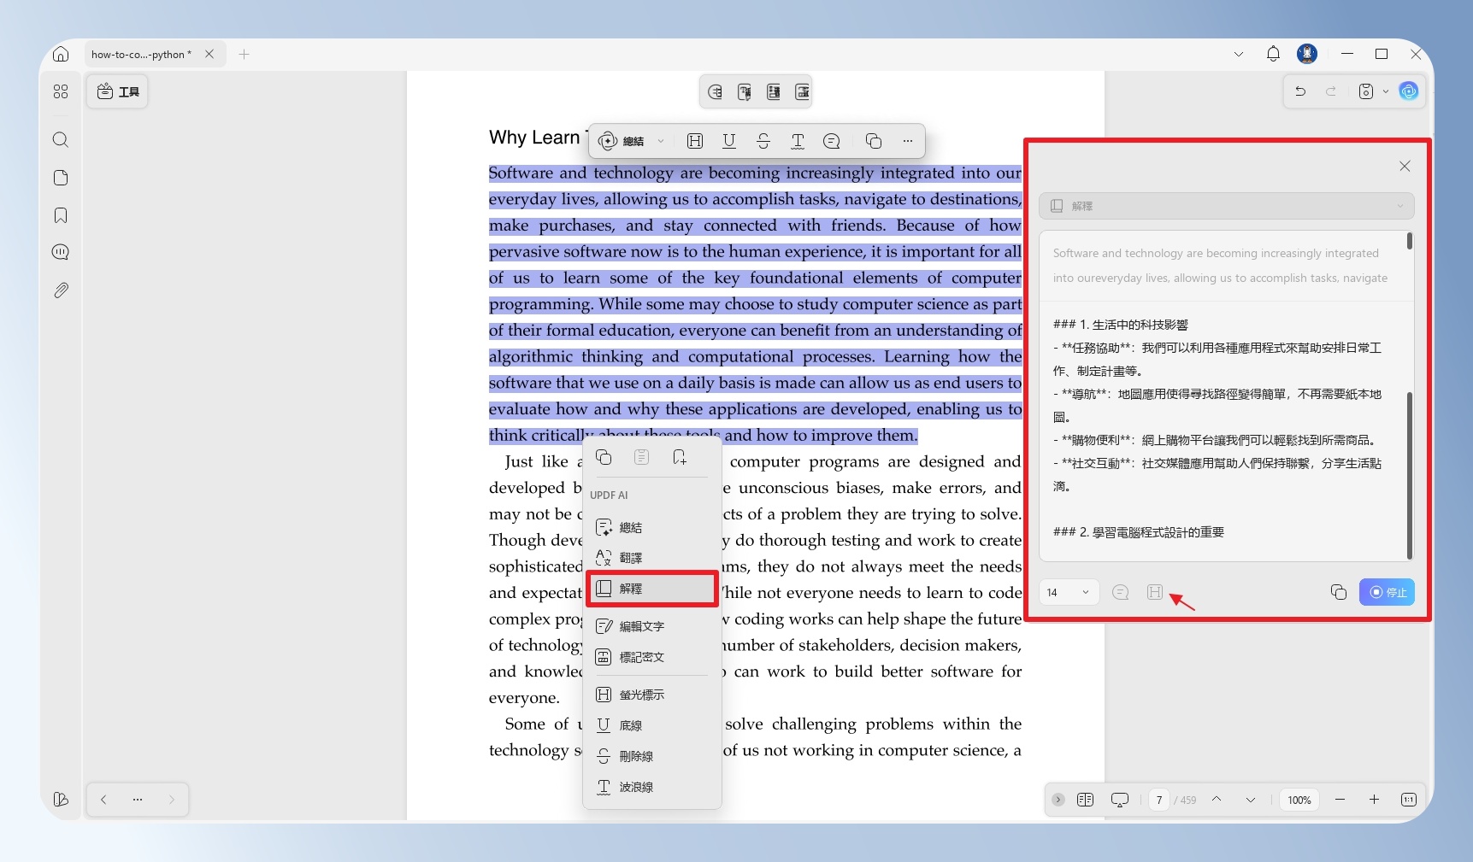Expand the 總結 dropdown arrow in toolbar
Screen dimensions: 1473x862
(661, 142)
